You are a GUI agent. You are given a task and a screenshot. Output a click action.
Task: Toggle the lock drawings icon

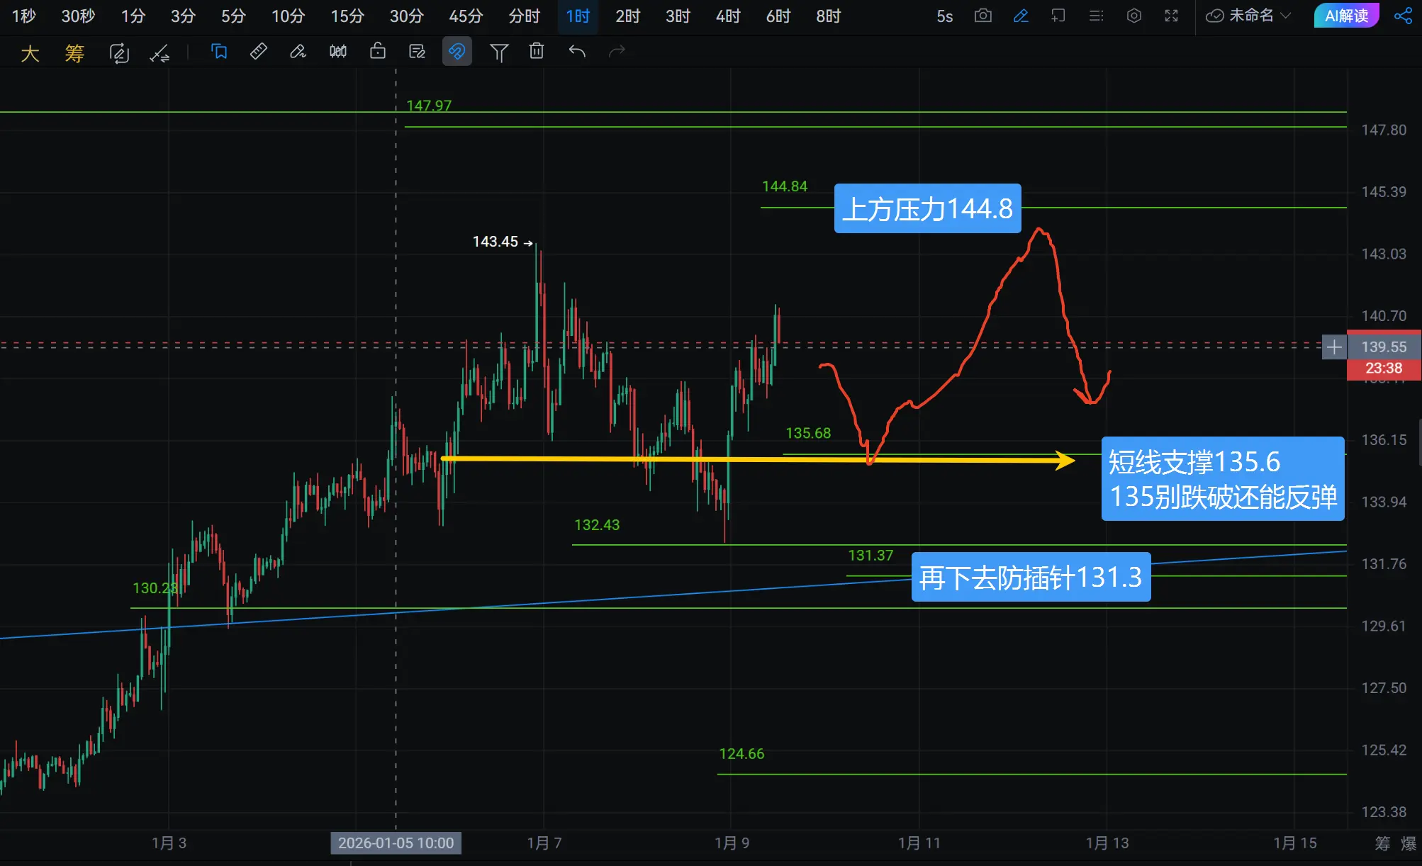click(x=378, y=51)
